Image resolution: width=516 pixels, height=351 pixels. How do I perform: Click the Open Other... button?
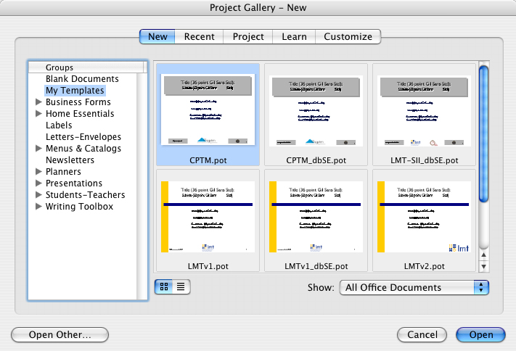point(60,335)
